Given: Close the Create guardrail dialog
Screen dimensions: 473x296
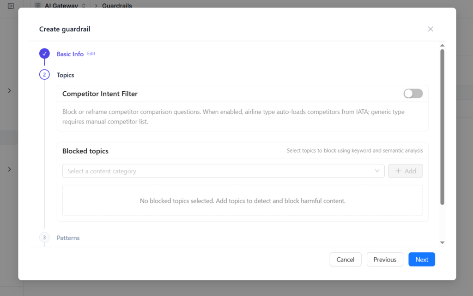Looking at the screenshot, I should click(x=431, y=29).
